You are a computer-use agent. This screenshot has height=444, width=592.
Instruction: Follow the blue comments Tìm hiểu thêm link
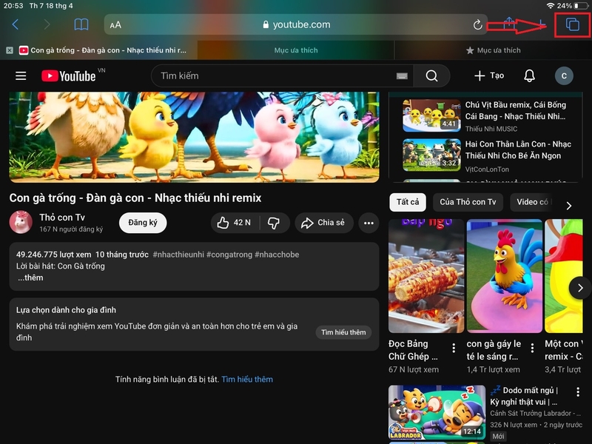247,380
